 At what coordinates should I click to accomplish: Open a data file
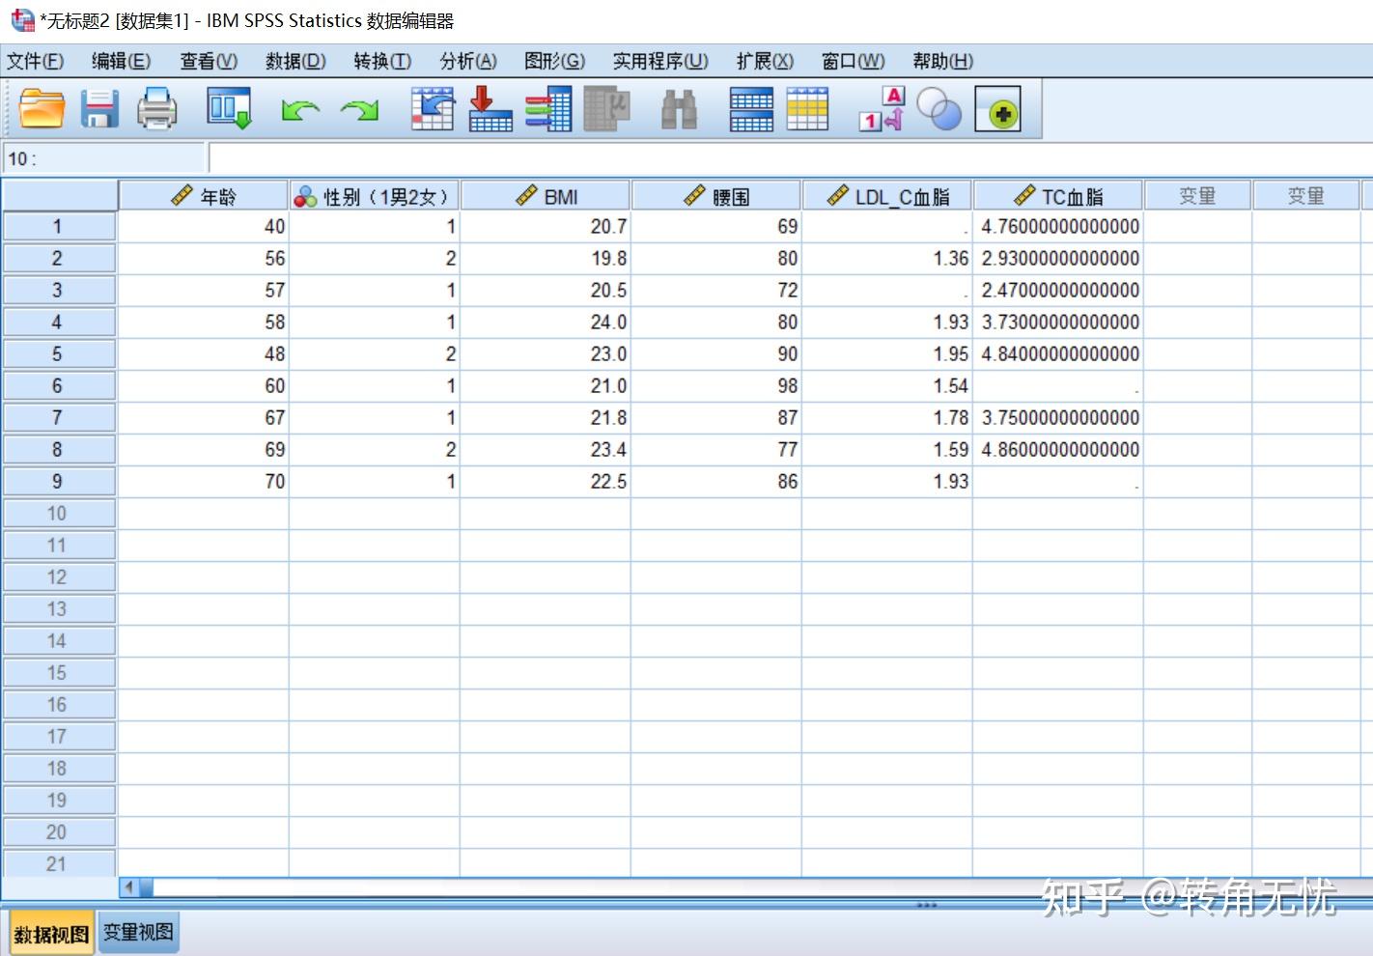tap(41, 109)
